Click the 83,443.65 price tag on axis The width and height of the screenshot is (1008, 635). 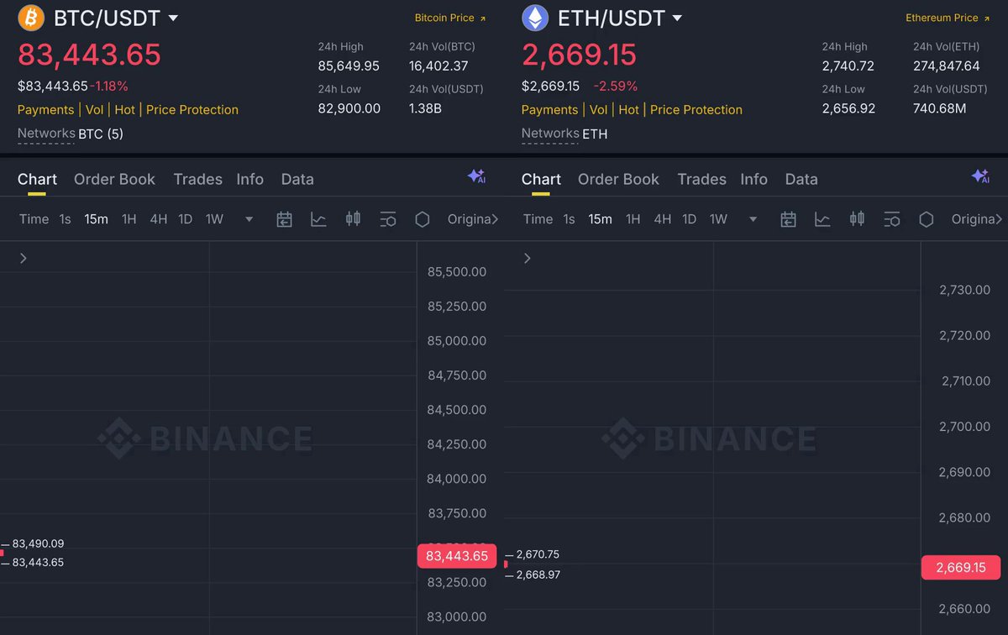pyautogui.click(x=457, y=556)
